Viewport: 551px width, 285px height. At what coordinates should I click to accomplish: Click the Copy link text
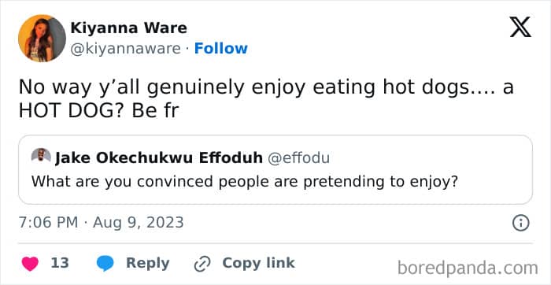point(258,263)
